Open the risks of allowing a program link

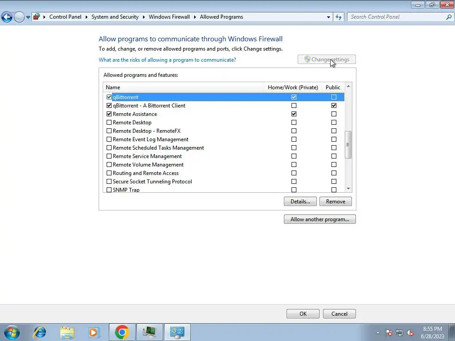167,60
